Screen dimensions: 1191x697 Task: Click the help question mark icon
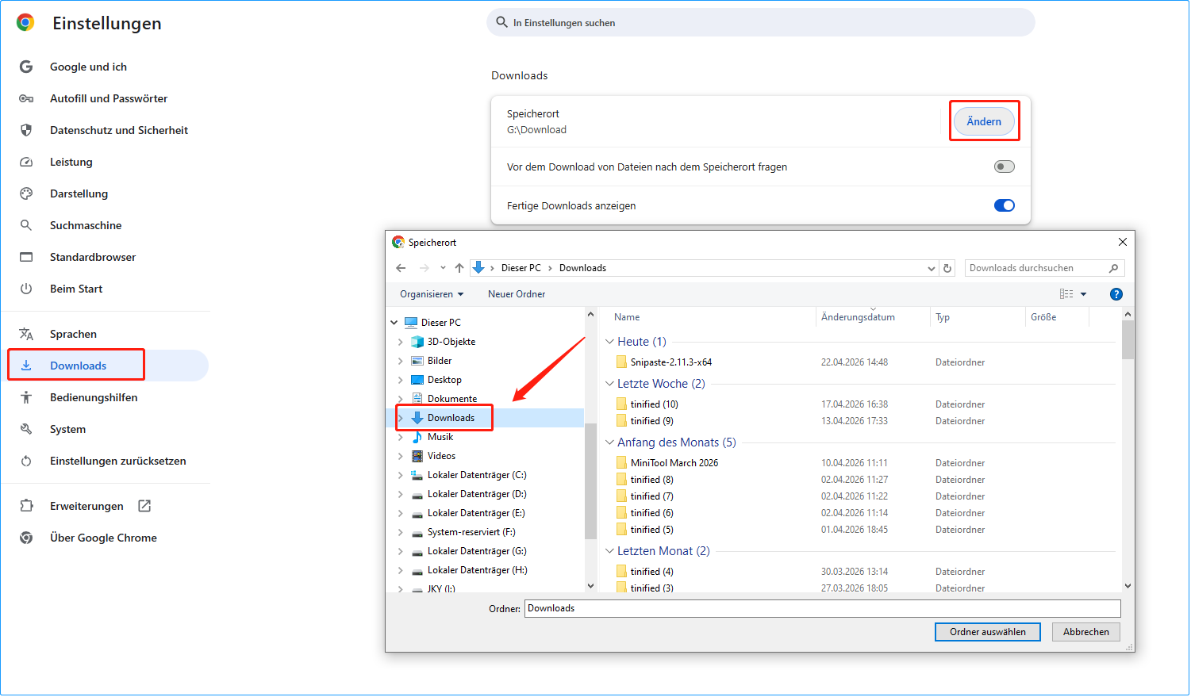[x=1116, y=294]
